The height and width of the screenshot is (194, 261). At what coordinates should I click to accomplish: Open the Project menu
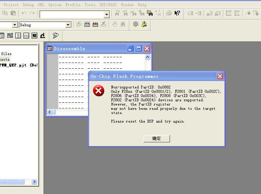click(11, 5)
